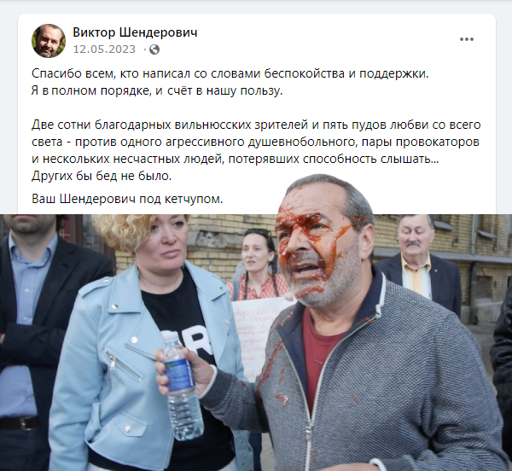
Task: Click the braided-hair woman behind in photo
Action: click(x=258, y=265)
